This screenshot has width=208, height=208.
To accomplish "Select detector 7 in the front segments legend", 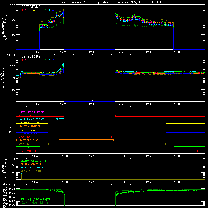I will tap(45, 10).
